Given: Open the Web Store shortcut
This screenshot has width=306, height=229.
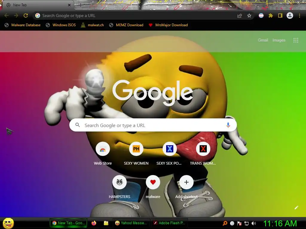Looking at the screenshot, I should [103, 149].
